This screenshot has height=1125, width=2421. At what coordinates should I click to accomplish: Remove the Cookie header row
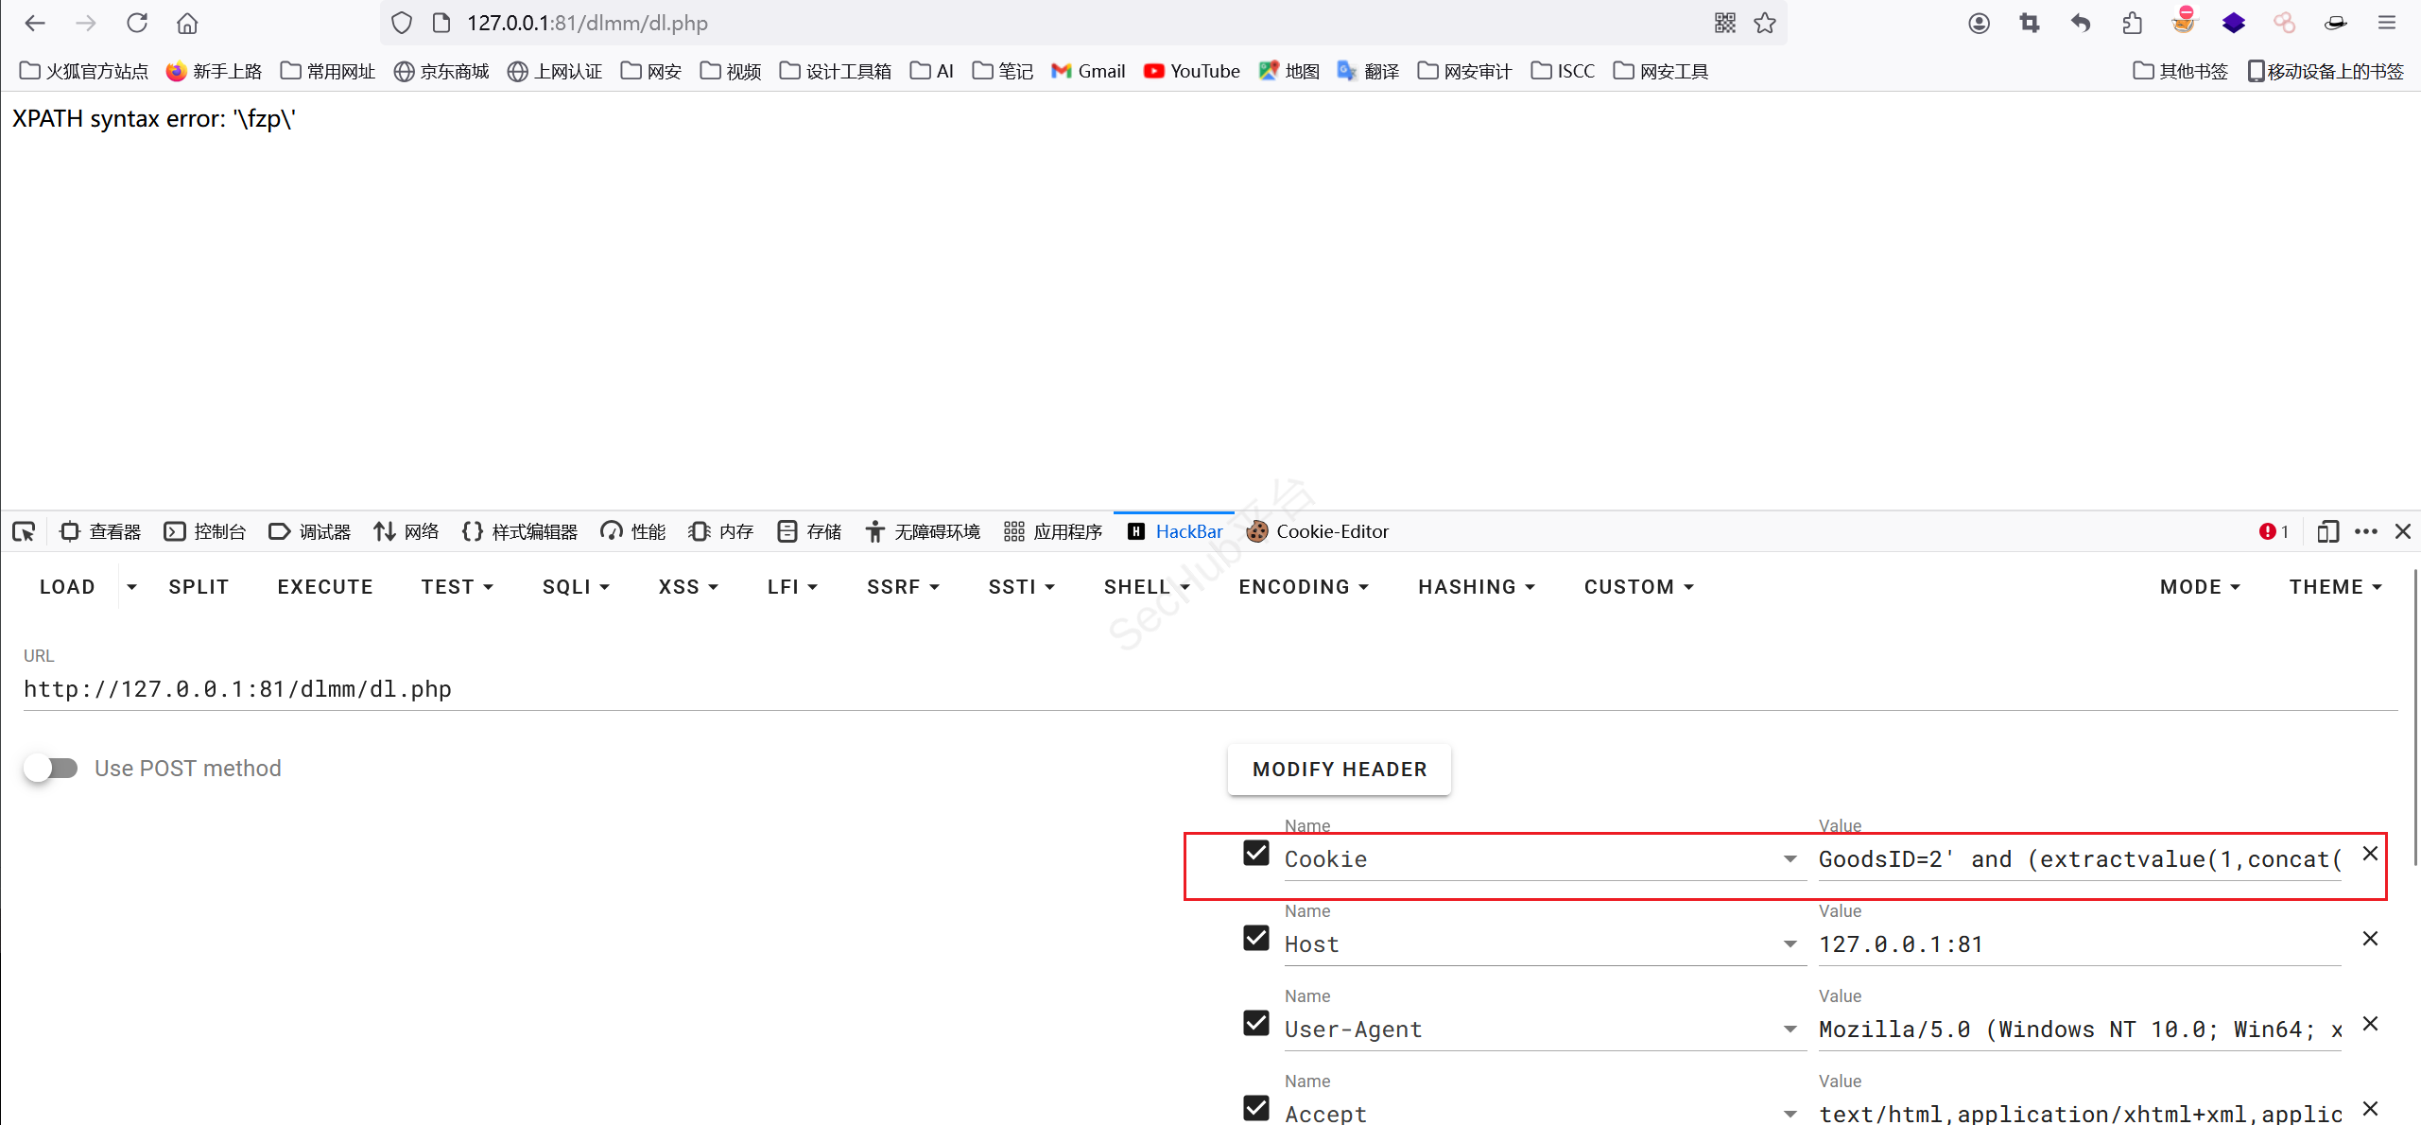coord(2370,854)
